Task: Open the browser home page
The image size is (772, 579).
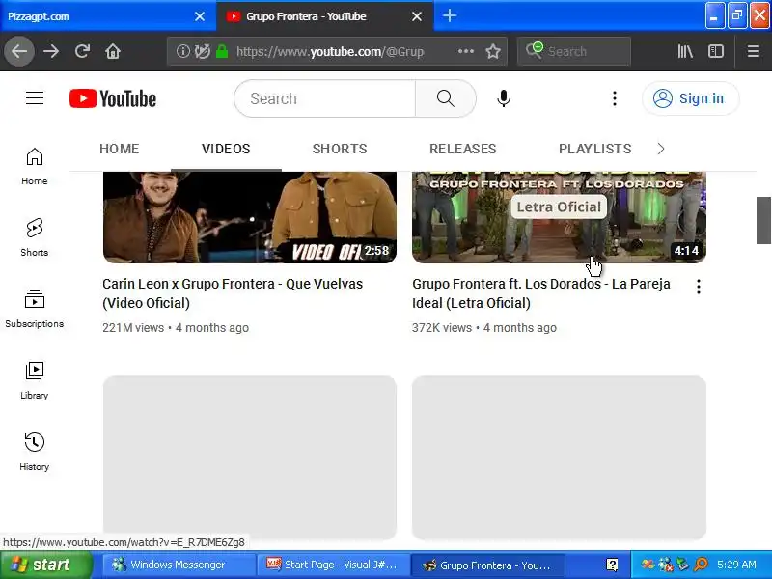Action: 113,51
